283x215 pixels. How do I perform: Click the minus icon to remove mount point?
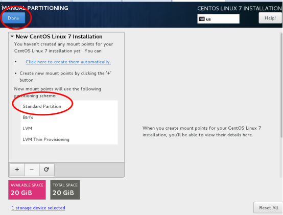click(32, 170)
